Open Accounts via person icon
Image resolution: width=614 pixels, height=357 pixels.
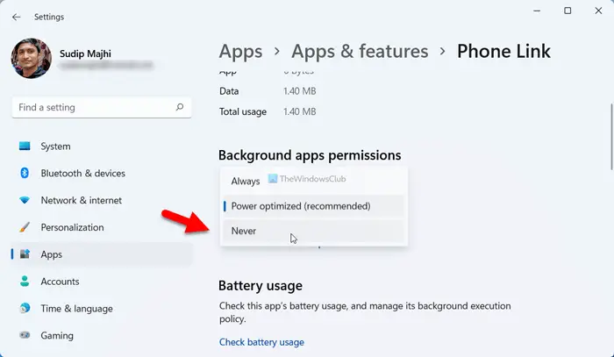pyautogui.click(x=25, y=281)
